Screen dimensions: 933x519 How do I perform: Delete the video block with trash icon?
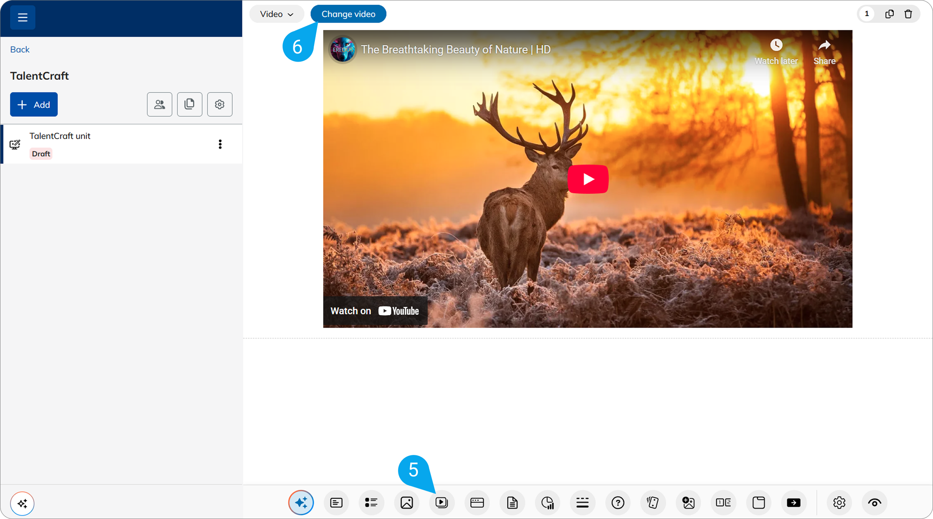(x=908, y=13)
